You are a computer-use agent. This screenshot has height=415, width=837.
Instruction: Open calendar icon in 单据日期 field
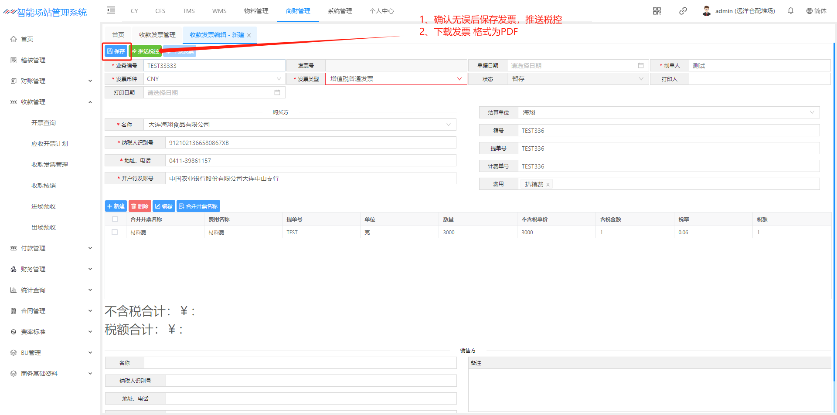[640, 66]
